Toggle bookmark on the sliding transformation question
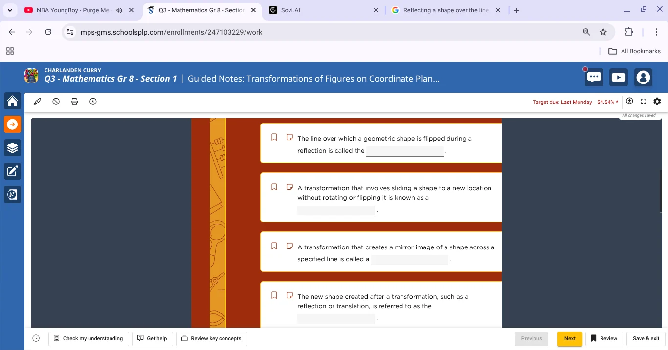The height and width of the screenshot is (350, 668). 274,187
